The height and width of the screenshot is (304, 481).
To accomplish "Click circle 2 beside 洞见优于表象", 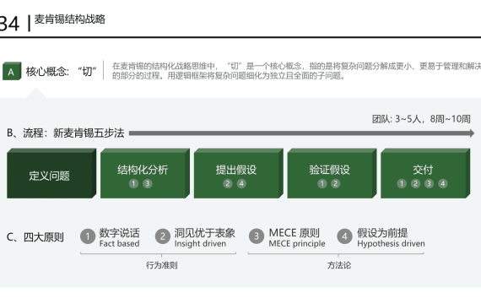I will pyautogui.click(x=163, y=236).
